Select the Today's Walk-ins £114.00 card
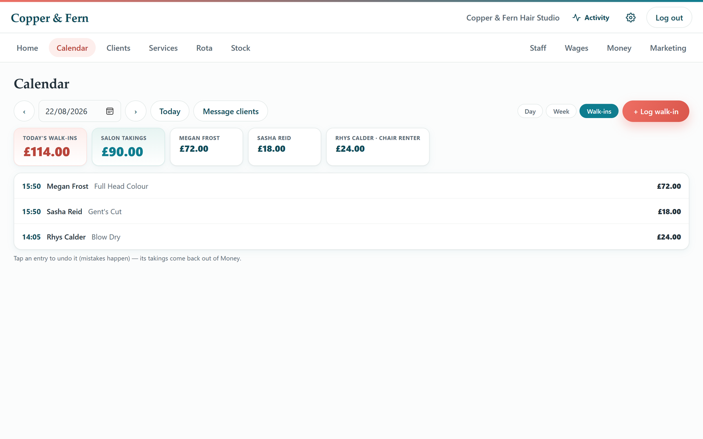Viewport: 703px width, 439px height. point(50,147)
